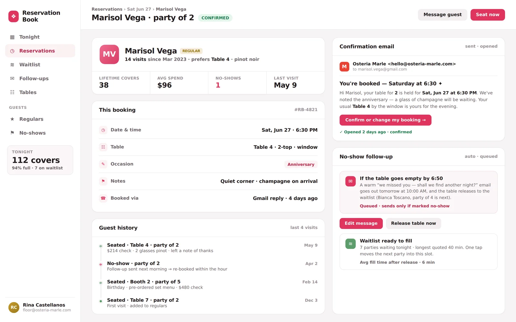This screenshot has width=516, height=322.
Task: Click the 'auto · queued' follow-up status
Action: [x=481, y=156]
